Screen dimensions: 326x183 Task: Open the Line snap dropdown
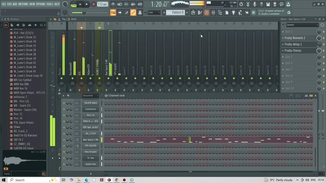tap(154, 12)
